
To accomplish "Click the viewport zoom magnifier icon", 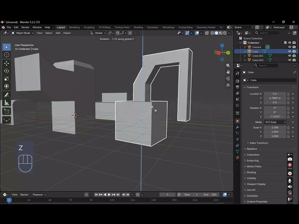I will (x=228, y=65).
